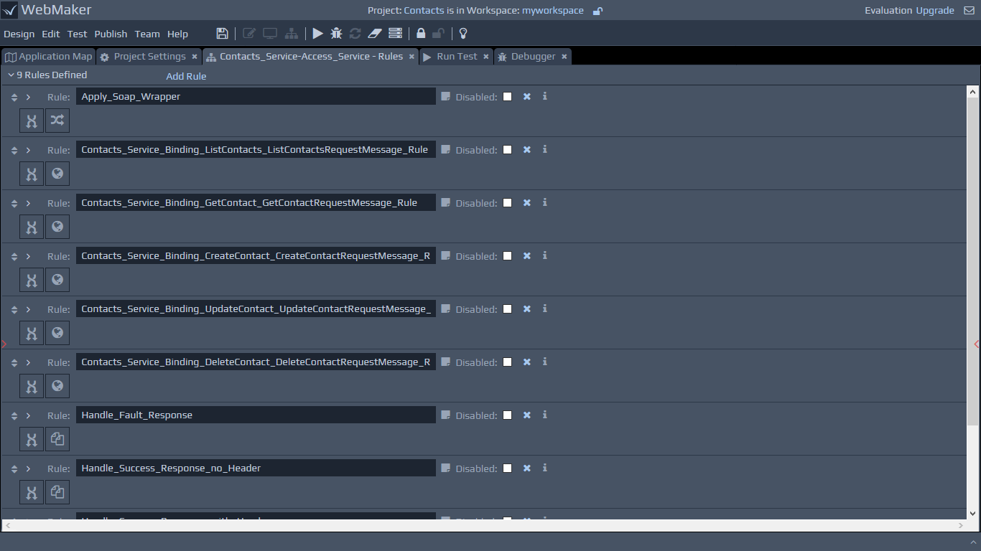981x551 pixels.
Task: Expand the Handle_Success_Response_no_Header rule chevron
Action: click(29, 468)
